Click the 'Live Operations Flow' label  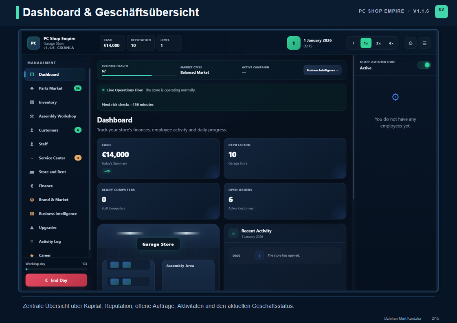125,90
